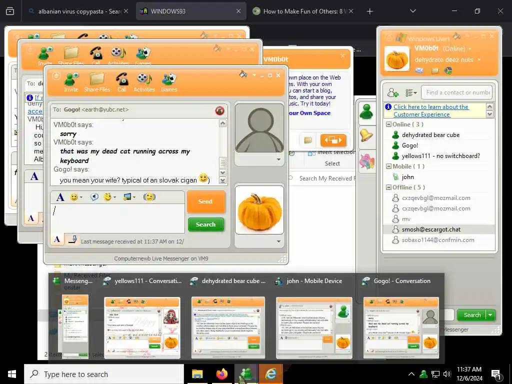Click the chat history scrollbar up arrow
The width and height of the screenshot is (512, 384).
click(222, 123)
